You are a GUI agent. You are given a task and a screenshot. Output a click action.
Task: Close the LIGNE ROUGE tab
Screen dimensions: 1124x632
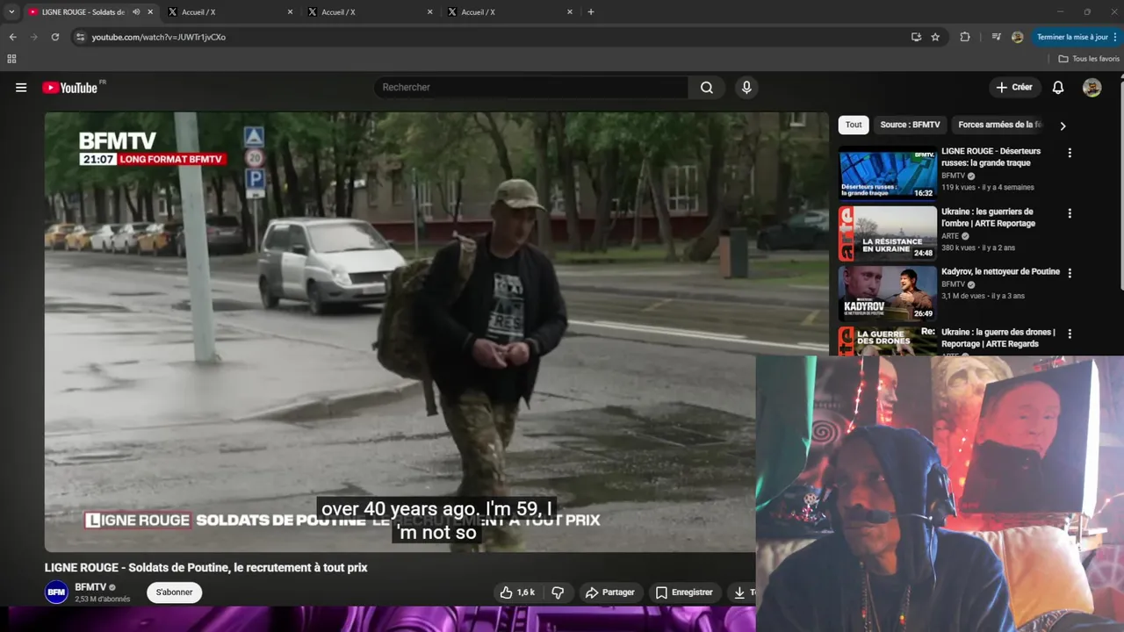(150, 12)
